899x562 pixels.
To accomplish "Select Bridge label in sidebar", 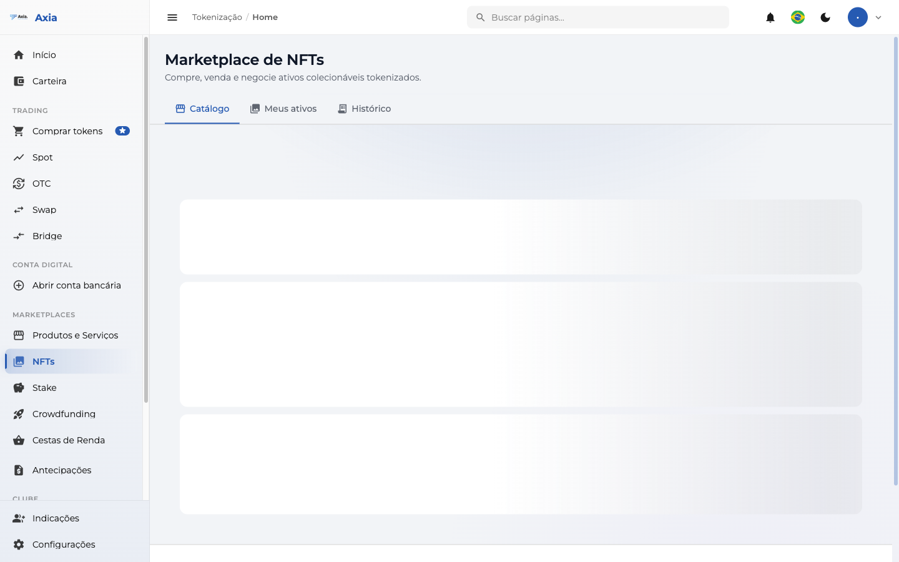I will pyautogui.click(x=47, y=236).
